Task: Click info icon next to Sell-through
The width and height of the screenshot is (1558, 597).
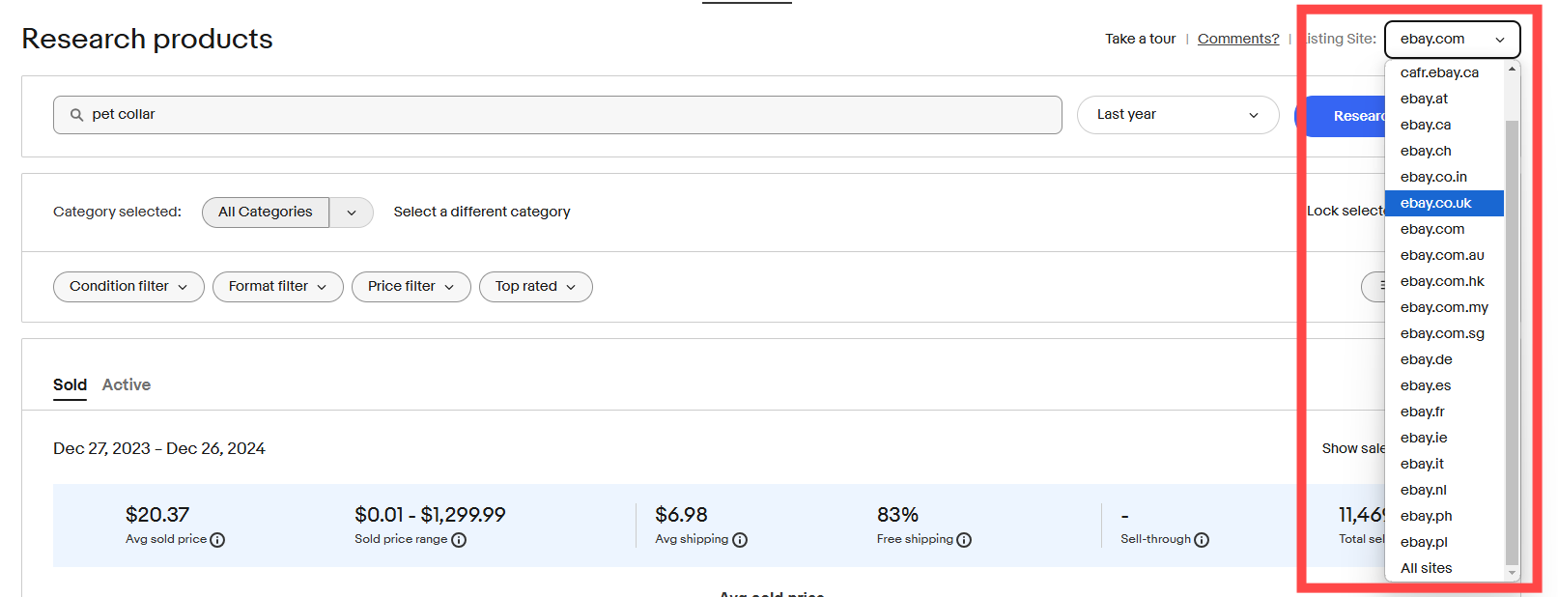Action: (x=1202, y=540)
